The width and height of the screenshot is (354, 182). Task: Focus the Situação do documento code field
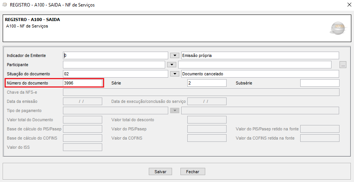point(116,74)
